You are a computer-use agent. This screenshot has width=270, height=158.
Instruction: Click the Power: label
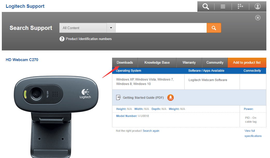pyautogui.click(x=248, y=109)
